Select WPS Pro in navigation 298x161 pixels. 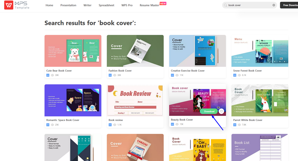click(x=127, y=5)
